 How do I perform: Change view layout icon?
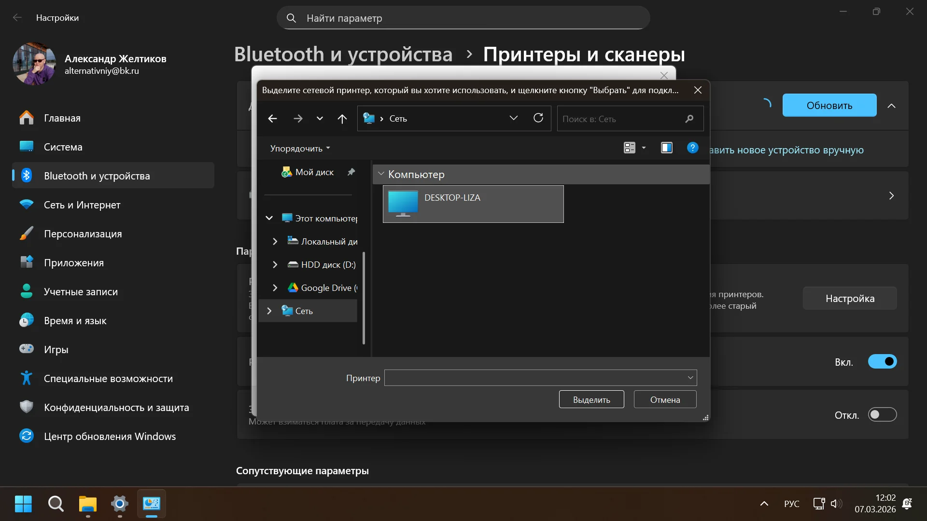point(630,148)
